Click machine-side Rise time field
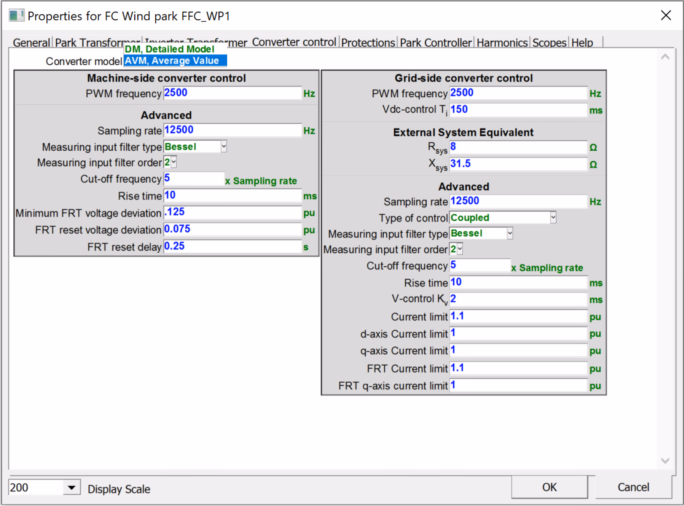Image resolution: width=684 pixels, height=506 pixels. pos(232,196)
